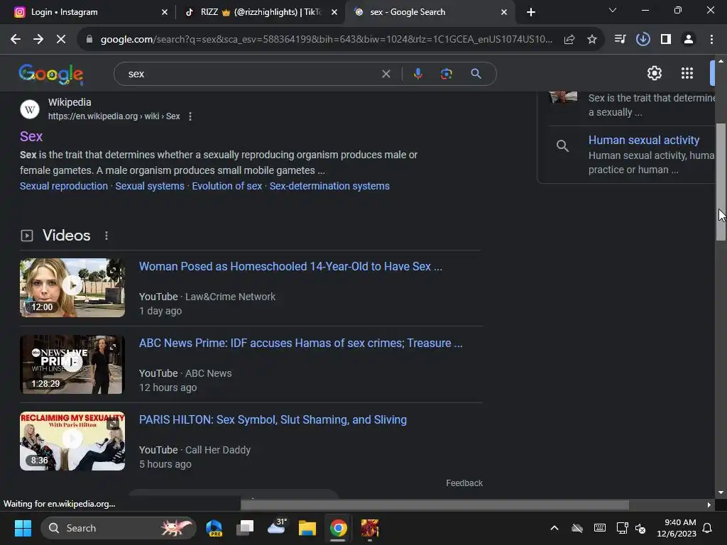
Task: Open the touch keyboard tray icon
Action: [599, 528]
